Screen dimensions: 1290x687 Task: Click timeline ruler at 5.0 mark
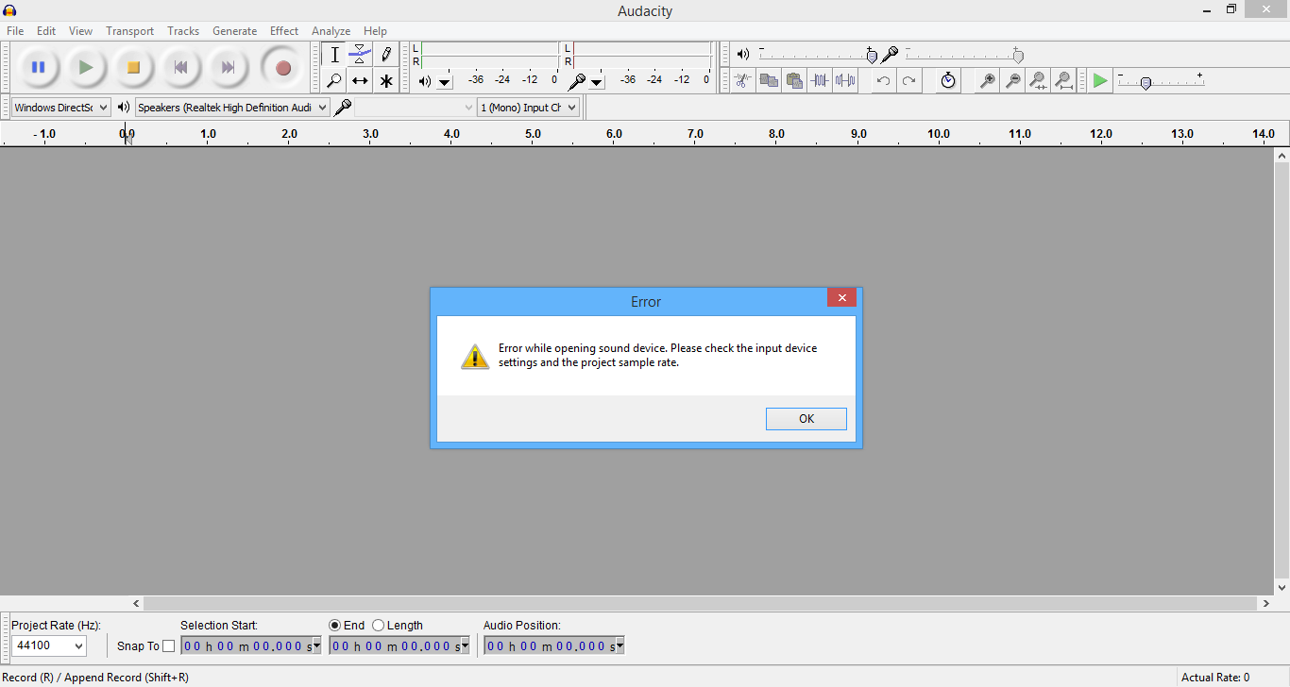(534, 134)
